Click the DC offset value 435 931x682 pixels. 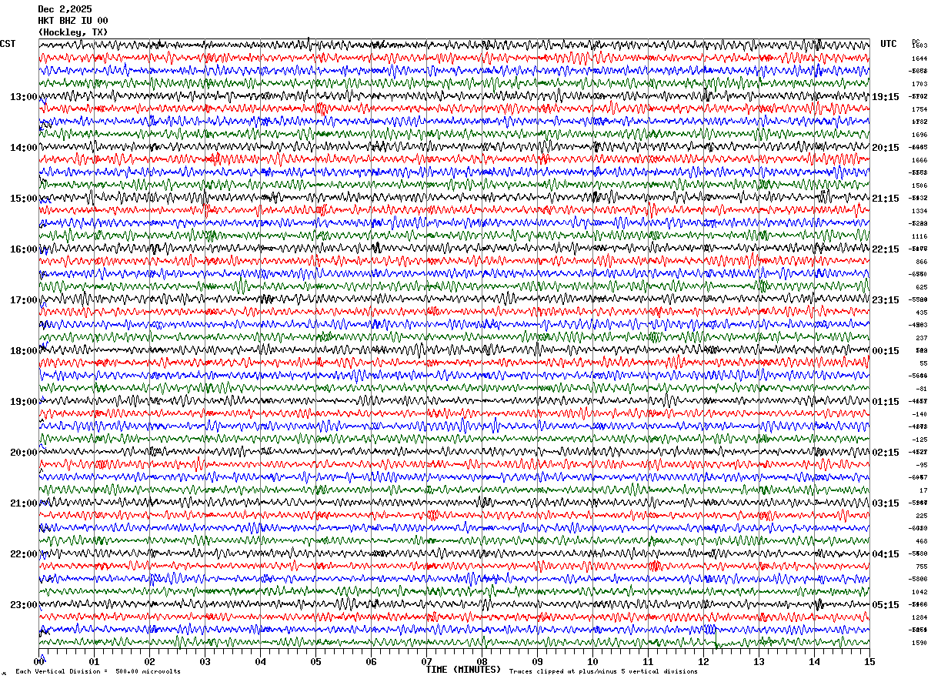tap(921, 313)
